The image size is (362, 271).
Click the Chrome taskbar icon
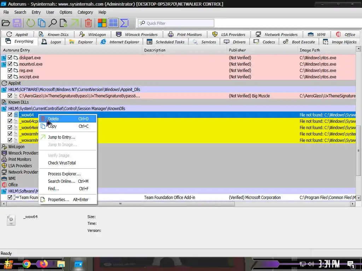pyautogui.click(x=26, y=264)
